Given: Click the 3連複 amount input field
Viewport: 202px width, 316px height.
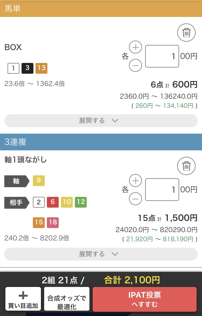Looking at the screenshot, I should pyautogui.click(x=162, y=190).
